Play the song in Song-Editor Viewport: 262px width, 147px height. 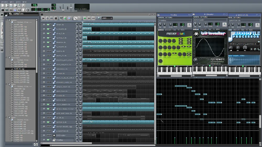coord(43,18)
